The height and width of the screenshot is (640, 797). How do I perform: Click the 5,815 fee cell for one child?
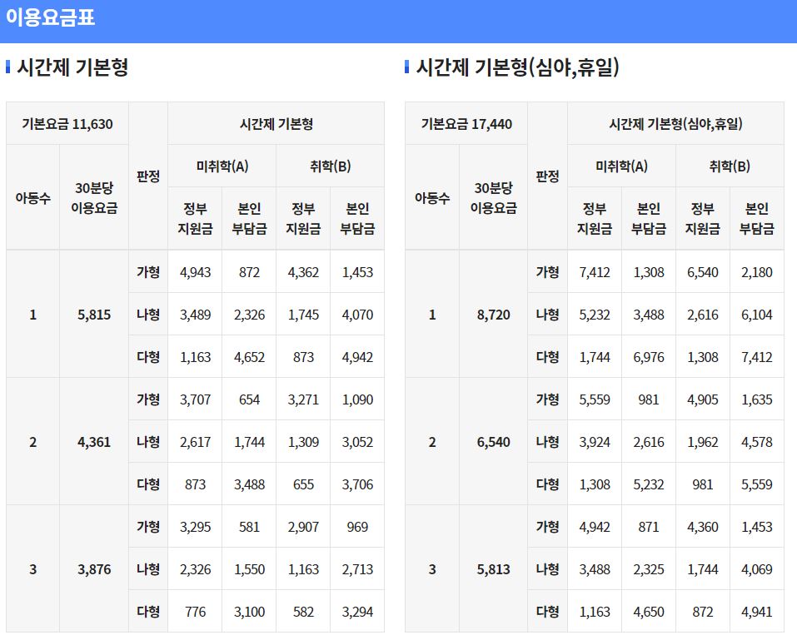coord(94,315)
